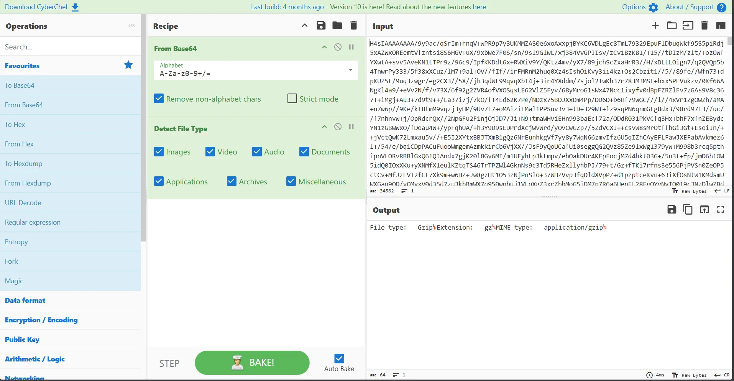Open a file as input
The height and width of the screenshot is (381, 734).
672,25
